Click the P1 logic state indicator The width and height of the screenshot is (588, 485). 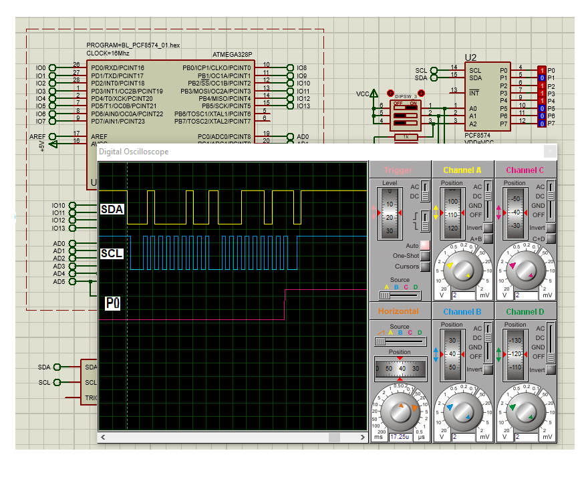click(x=542, y=78)
